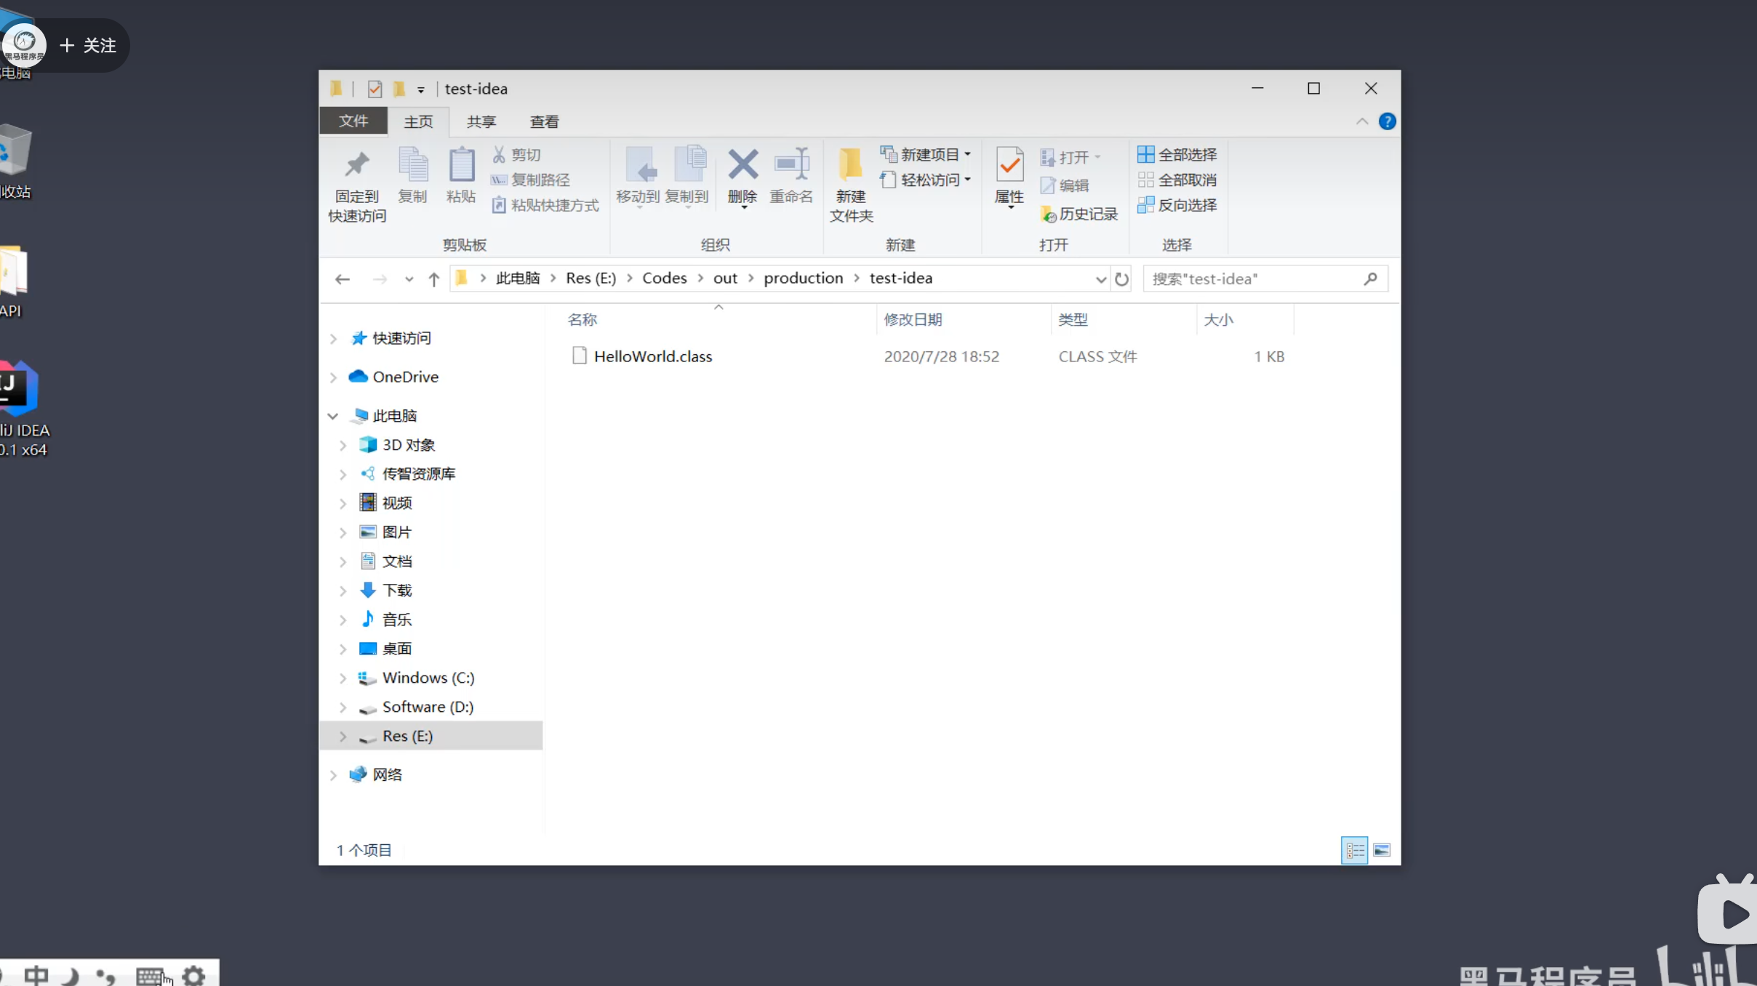Open the help question mark icon
The image size is (1757, 986).
(1387, 121)
